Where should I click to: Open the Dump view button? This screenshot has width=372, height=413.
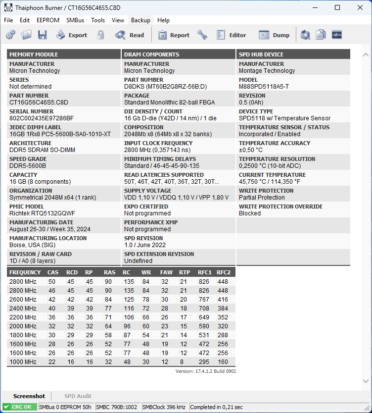pyautogui.click(x=274, y=35)
